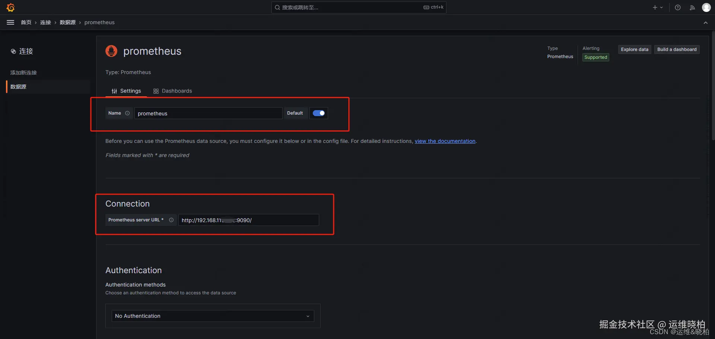Viewport: 715px width, 339px height.
Task: Go to 数据源 breadcrumb
Action: point(68,22)
